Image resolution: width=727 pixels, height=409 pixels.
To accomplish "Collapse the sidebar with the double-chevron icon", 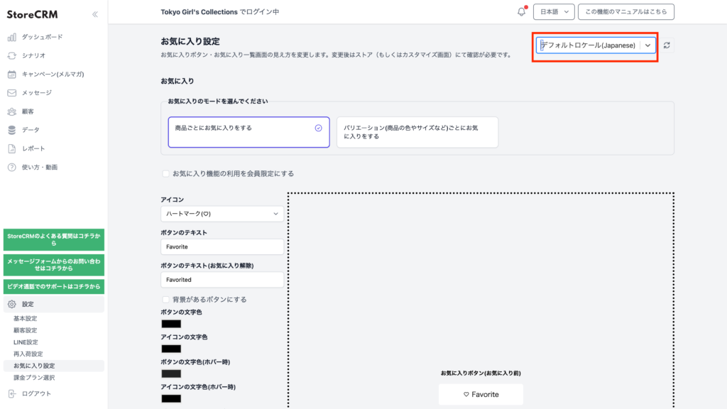I will click(x=95, y=14).
